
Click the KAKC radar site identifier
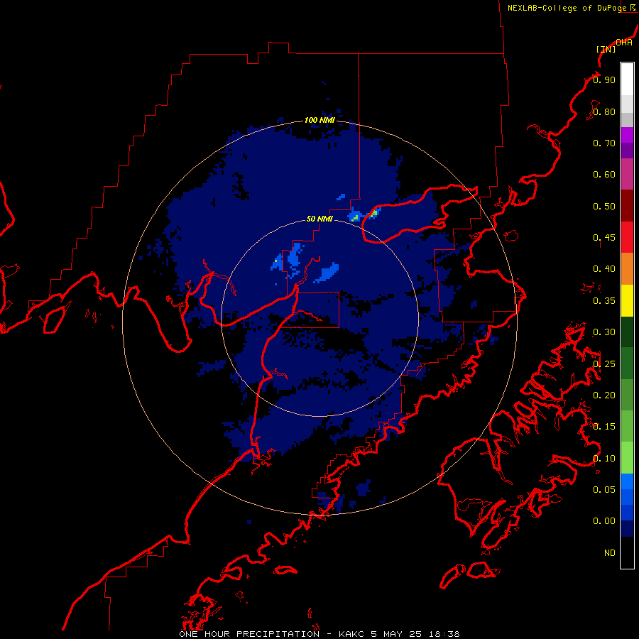tap(351, 634)
